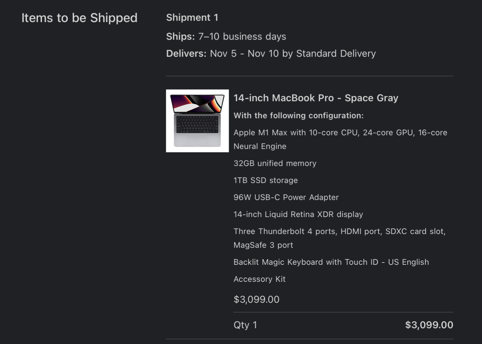Image resolution: width=482 pixels, height=344 pixels.
Task: Click the Neural Engine text
Action: (260, 146)
